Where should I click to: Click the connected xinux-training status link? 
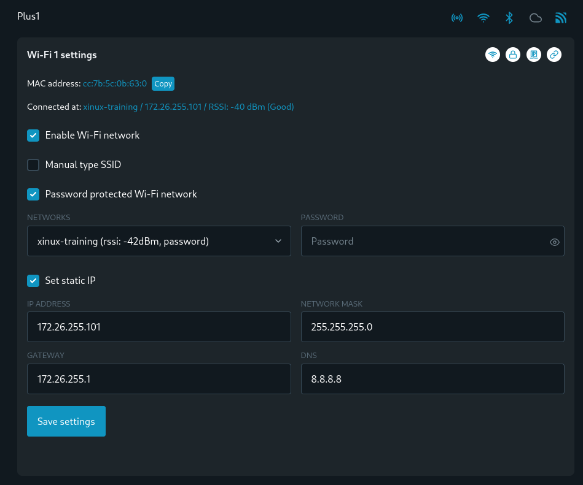[188, 107]
